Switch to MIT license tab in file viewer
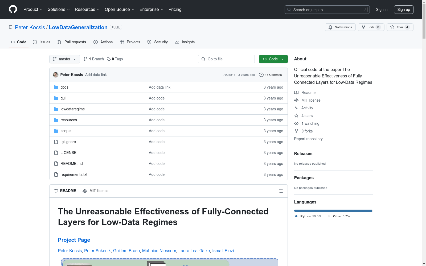This screenshot has width=426, height=266. [96, 191]
